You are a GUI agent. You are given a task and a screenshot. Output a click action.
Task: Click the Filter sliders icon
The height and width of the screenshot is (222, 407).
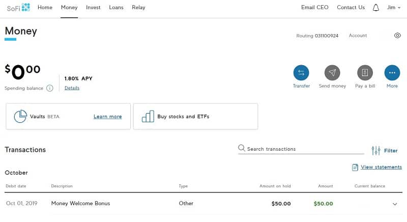pos(376,150)
